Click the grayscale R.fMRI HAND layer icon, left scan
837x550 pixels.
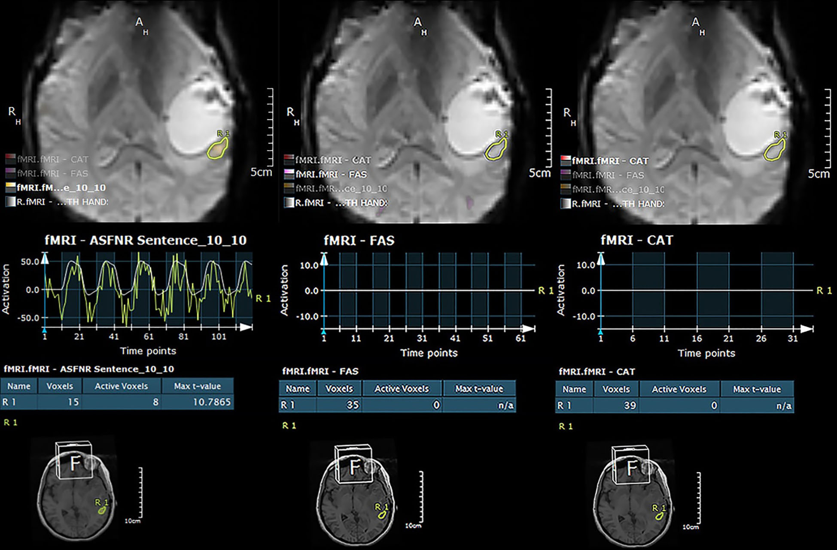click(10, 202)
